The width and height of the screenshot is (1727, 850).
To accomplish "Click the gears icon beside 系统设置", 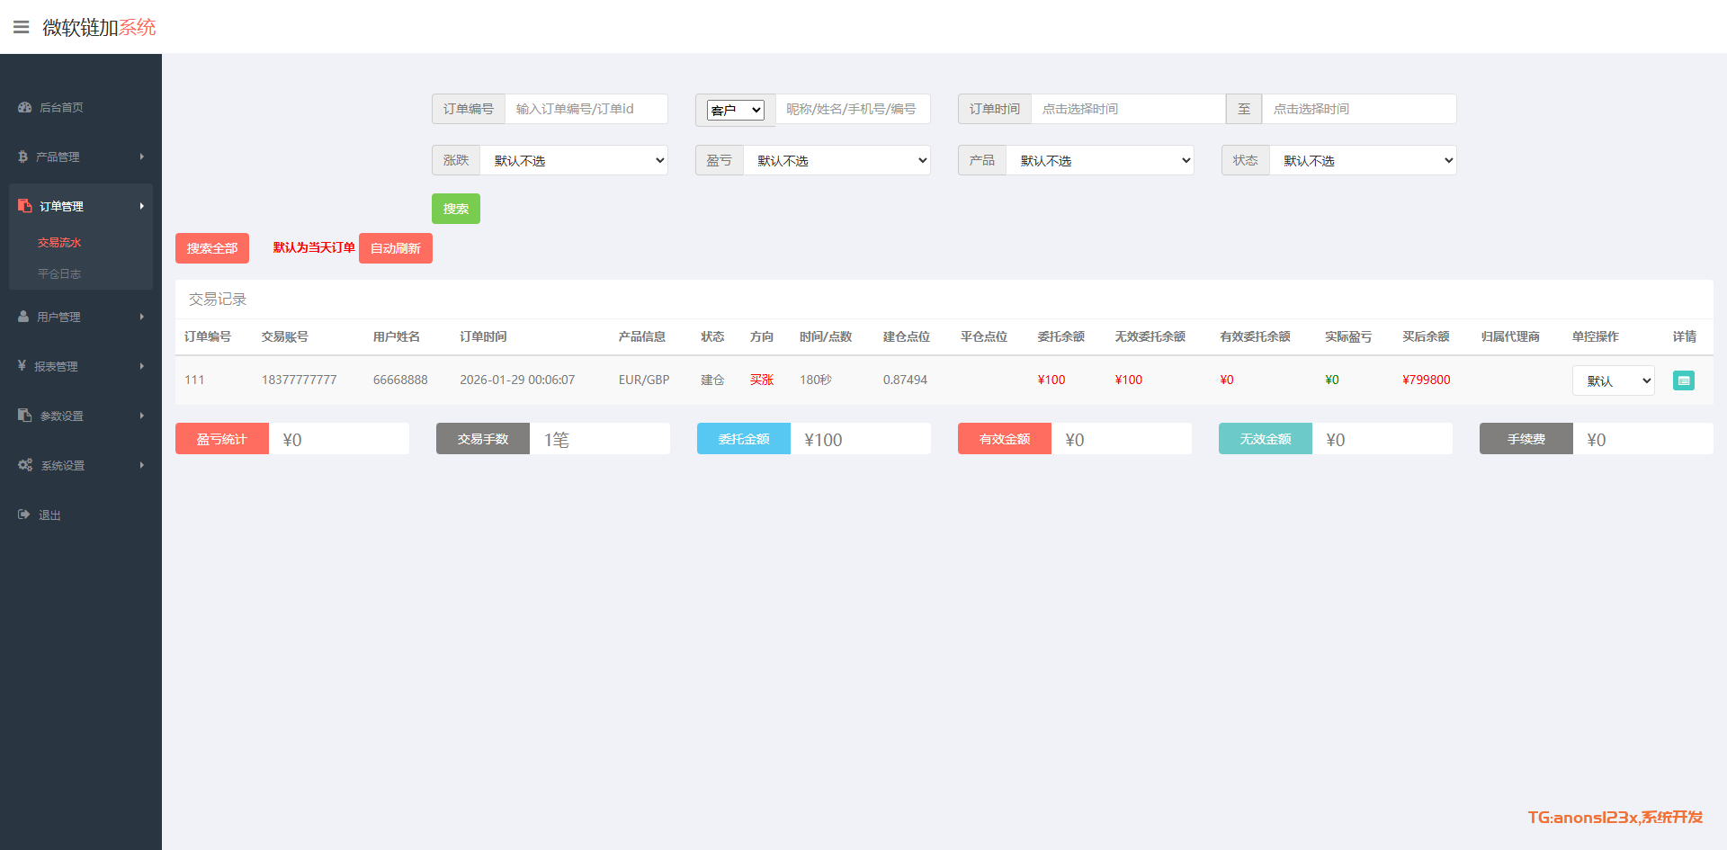I will pyautogui.click(x=24, y=465).
